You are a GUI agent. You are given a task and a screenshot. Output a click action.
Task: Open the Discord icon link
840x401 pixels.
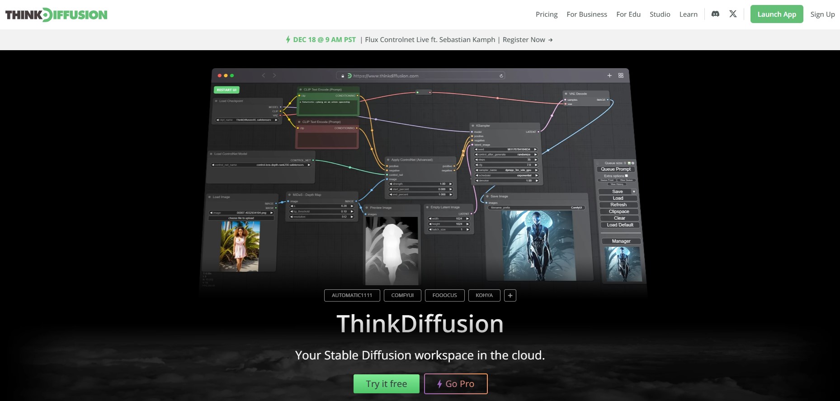[x=715, y=14]
